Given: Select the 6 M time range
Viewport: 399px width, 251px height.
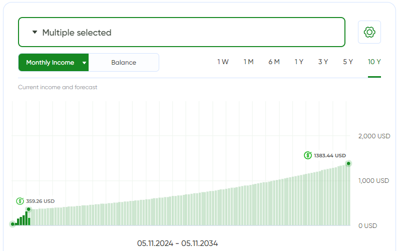Looking at the screenshot, I should point(274,62).
